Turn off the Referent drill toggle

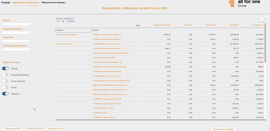5,94
